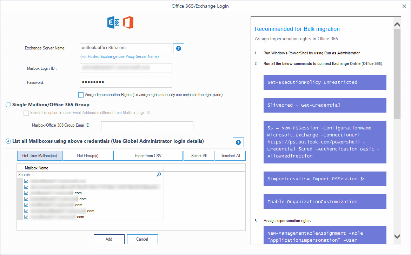Dismiss the dialog with Cancel
This screenshot has height=255, width=411.
[142, 239]
